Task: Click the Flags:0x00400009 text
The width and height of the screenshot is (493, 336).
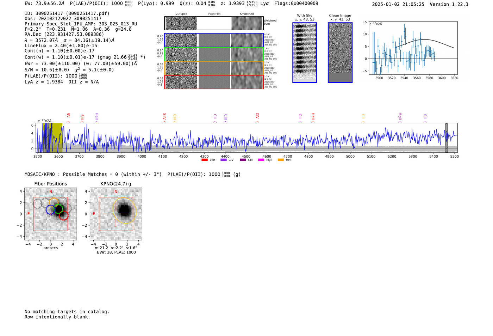Action: [x=296, y=4]
